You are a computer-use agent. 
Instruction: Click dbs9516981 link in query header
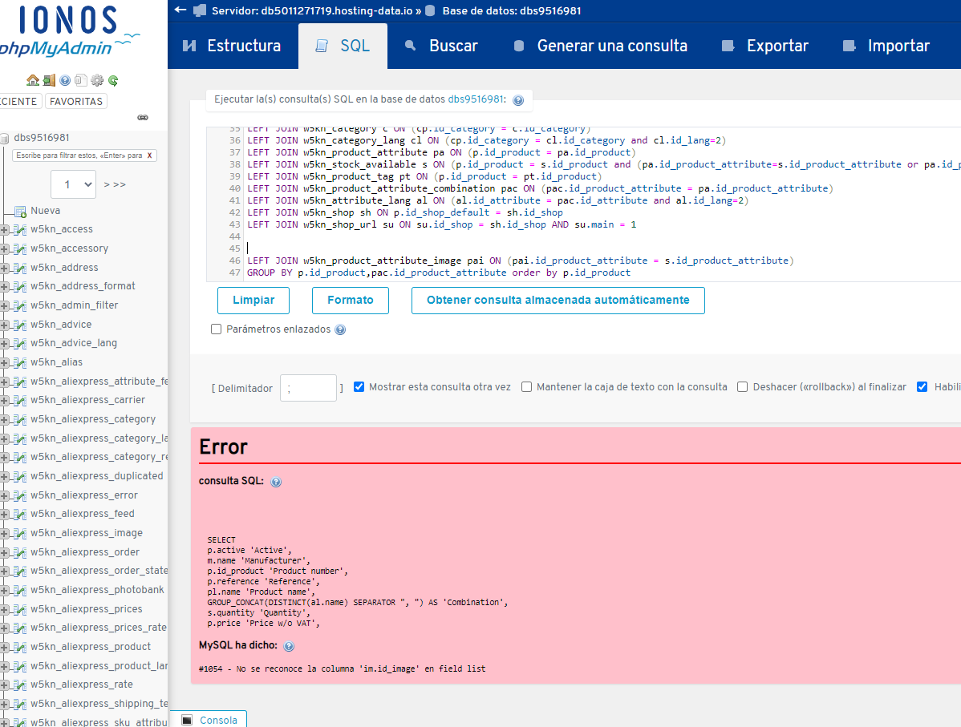(476, 99)
